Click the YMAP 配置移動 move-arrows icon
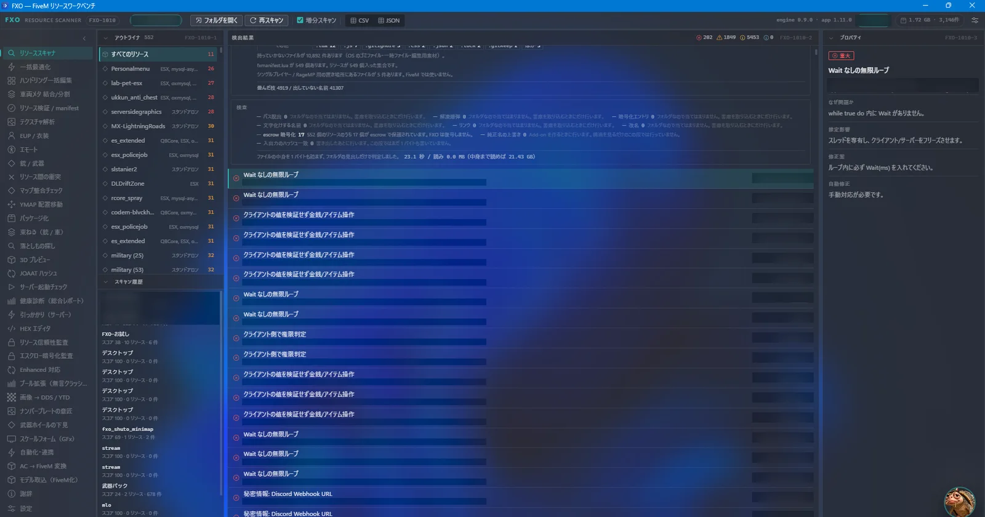 (x=11, y=204)
